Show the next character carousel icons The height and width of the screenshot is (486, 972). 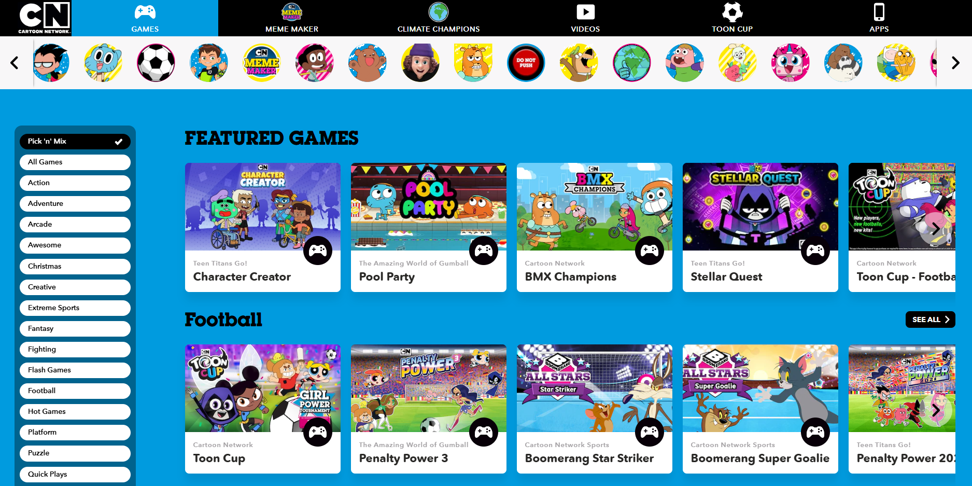point(955,63)
